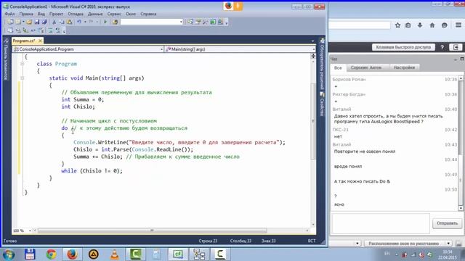Click the Undo arrow icon
Viewport: 465px width, 261px height.
point(79,22)
